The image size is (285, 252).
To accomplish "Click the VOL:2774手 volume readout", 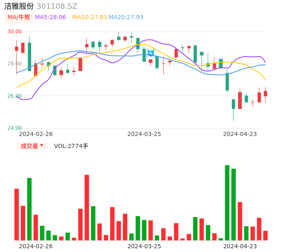I will (x=71, y=146).
